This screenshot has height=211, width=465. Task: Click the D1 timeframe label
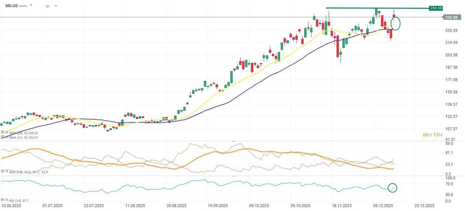click(x=48, y=6)
